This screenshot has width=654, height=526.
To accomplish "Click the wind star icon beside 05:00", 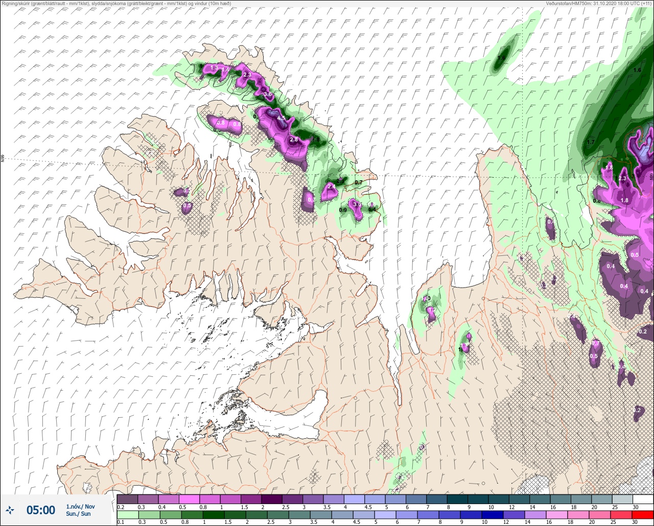I will click(x=10, y=510).
